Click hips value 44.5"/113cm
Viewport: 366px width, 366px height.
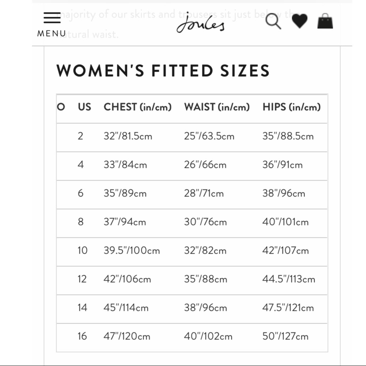pyautogui.click(x=289, y=279)
